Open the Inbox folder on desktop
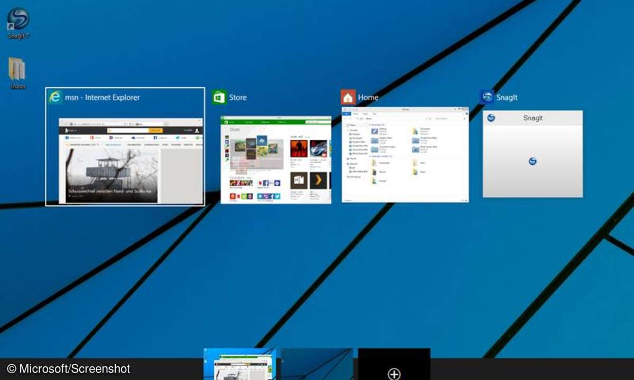This screenshot has width=634, height=380. (x=17, y=73)
